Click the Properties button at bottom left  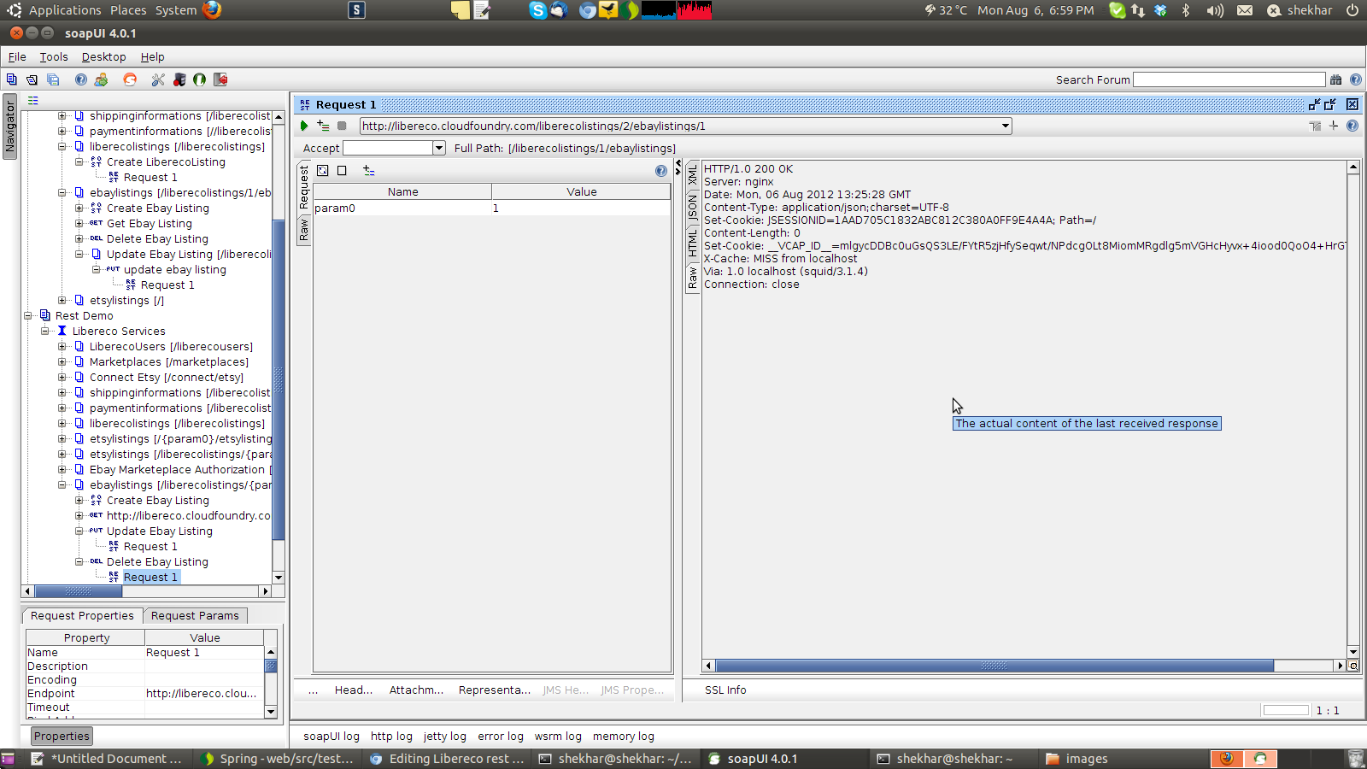(x=62, y=736)
